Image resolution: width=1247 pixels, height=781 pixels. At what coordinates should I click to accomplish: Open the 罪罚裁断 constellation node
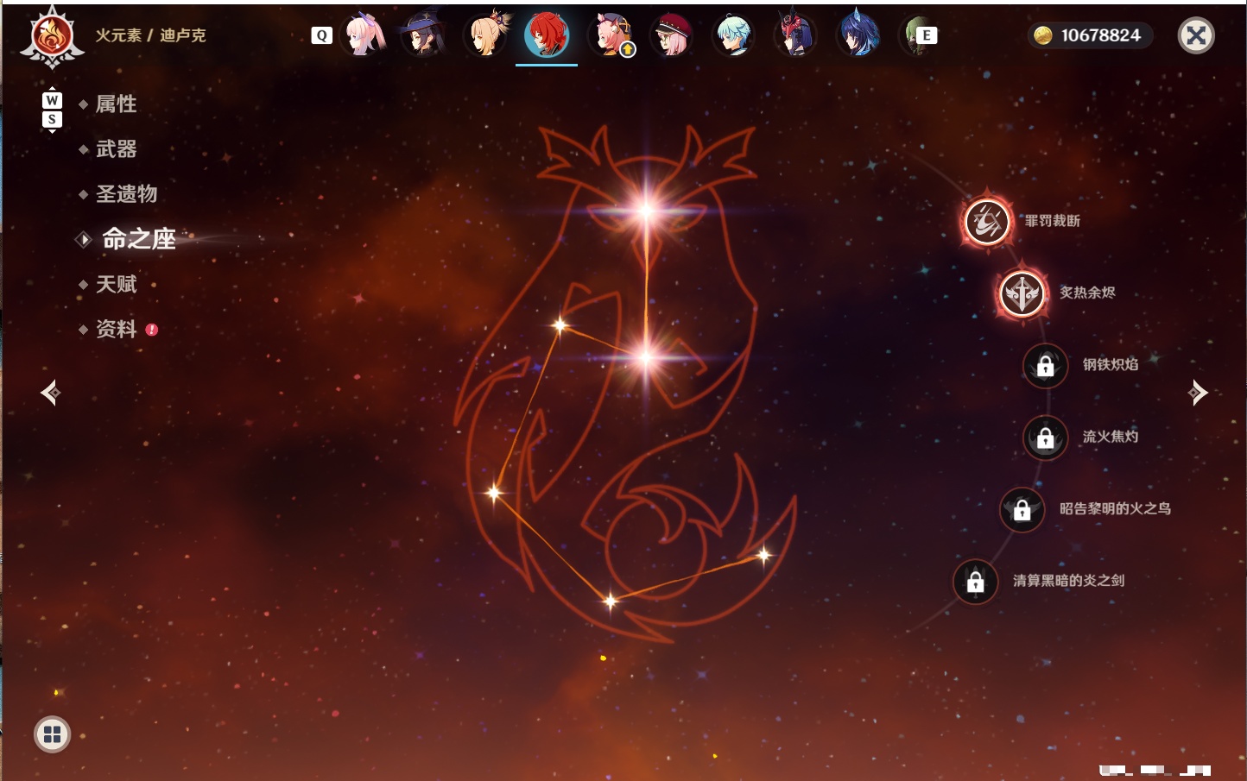coord(987,222)
